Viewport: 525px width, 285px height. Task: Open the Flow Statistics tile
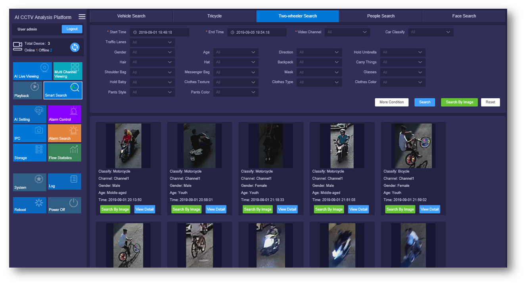coord(64,153)
